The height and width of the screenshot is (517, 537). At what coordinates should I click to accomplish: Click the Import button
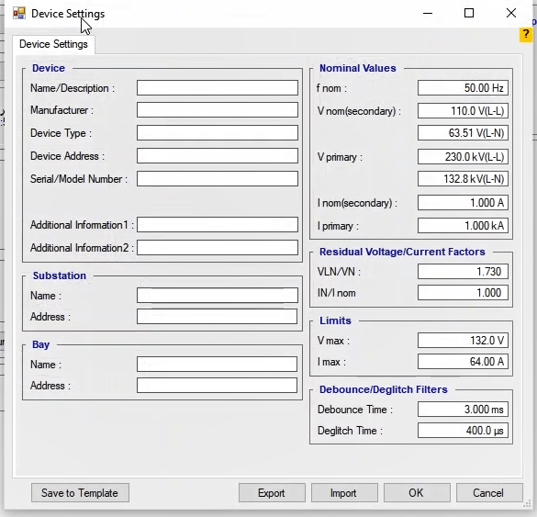click(x=344, y=493)
